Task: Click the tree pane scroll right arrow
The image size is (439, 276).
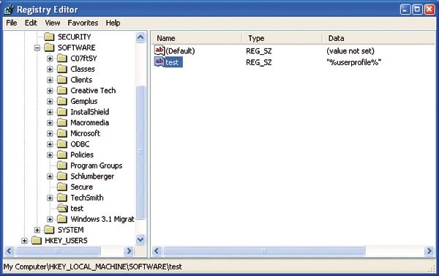Action: tap(129, 251)
